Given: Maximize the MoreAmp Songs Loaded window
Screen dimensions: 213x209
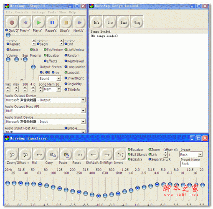Looking at the screenshot, I should click(199, 6).
